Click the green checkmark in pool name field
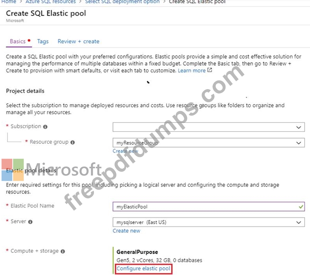The width and height of the screenshot is (310, 275). point(301,207)
